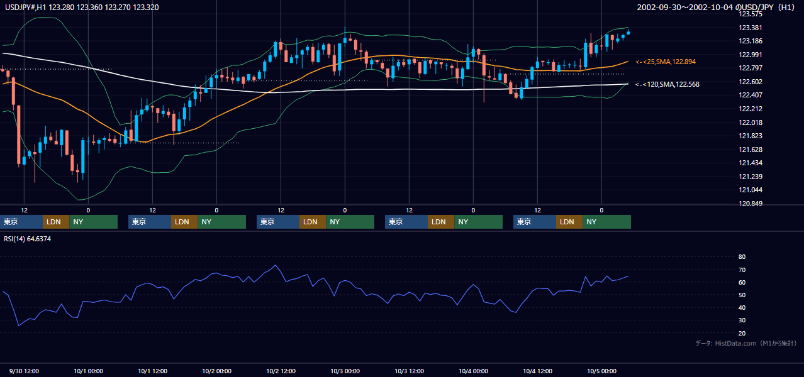
Task: Click RSI scale level 50
Action: coord(742,295)
